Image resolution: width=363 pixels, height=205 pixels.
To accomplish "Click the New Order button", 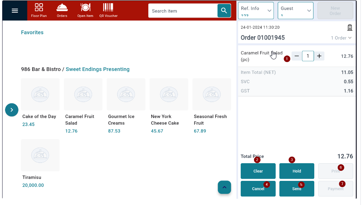I will point(335,11).
